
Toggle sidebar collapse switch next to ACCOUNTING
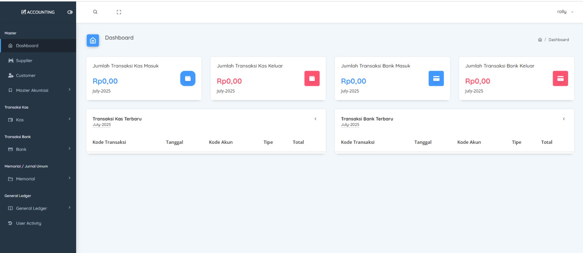(70, 12)
